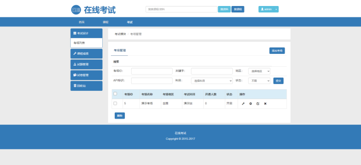Image resolution: width=361 pixels, height=165 pixels.
Task: Switch to the 考场管理 tab
Action: pos(120,51)
